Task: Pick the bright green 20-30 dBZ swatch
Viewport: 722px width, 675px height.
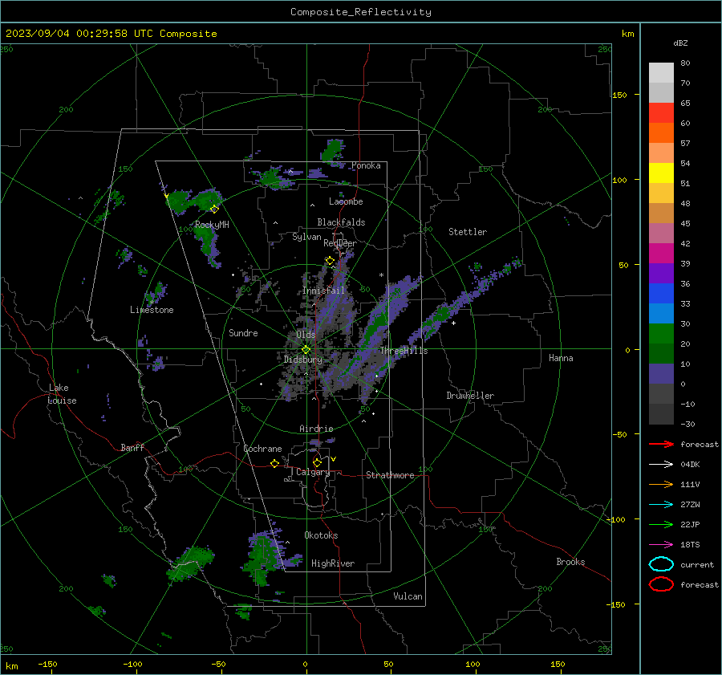Action: click(661, 334)
